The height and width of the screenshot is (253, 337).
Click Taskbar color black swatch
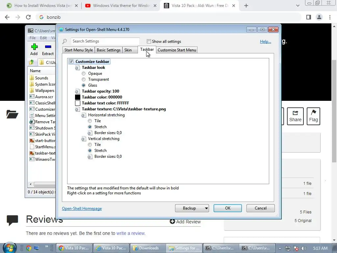78,97
